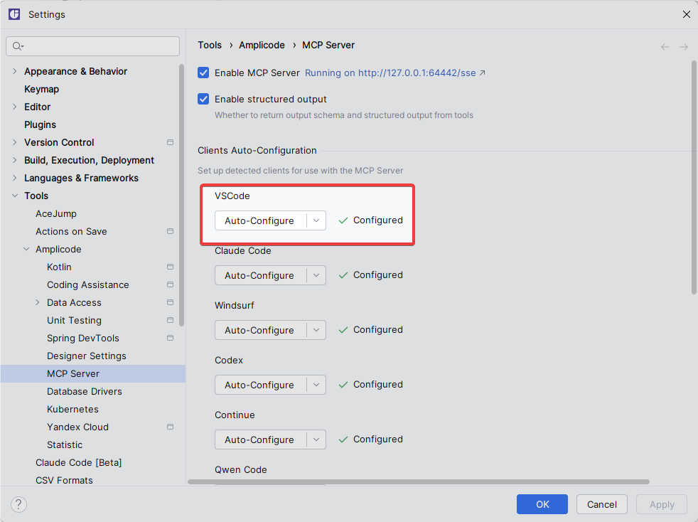
Task: Click Tools in the breadcrumb
Action: [210, 45]
